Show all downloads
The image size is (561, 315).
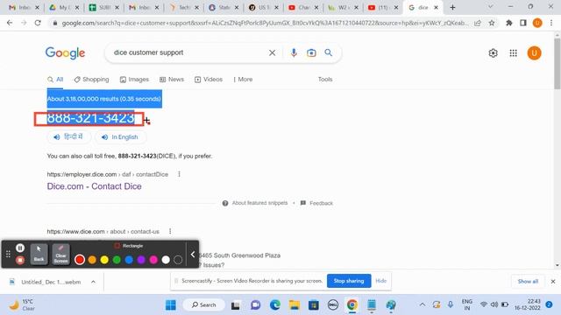click(528, 282)
